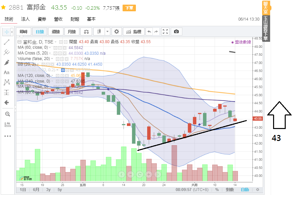Select the Aa text annotation tool
This screenshot has width=299, height=199.
coord(7,72)
